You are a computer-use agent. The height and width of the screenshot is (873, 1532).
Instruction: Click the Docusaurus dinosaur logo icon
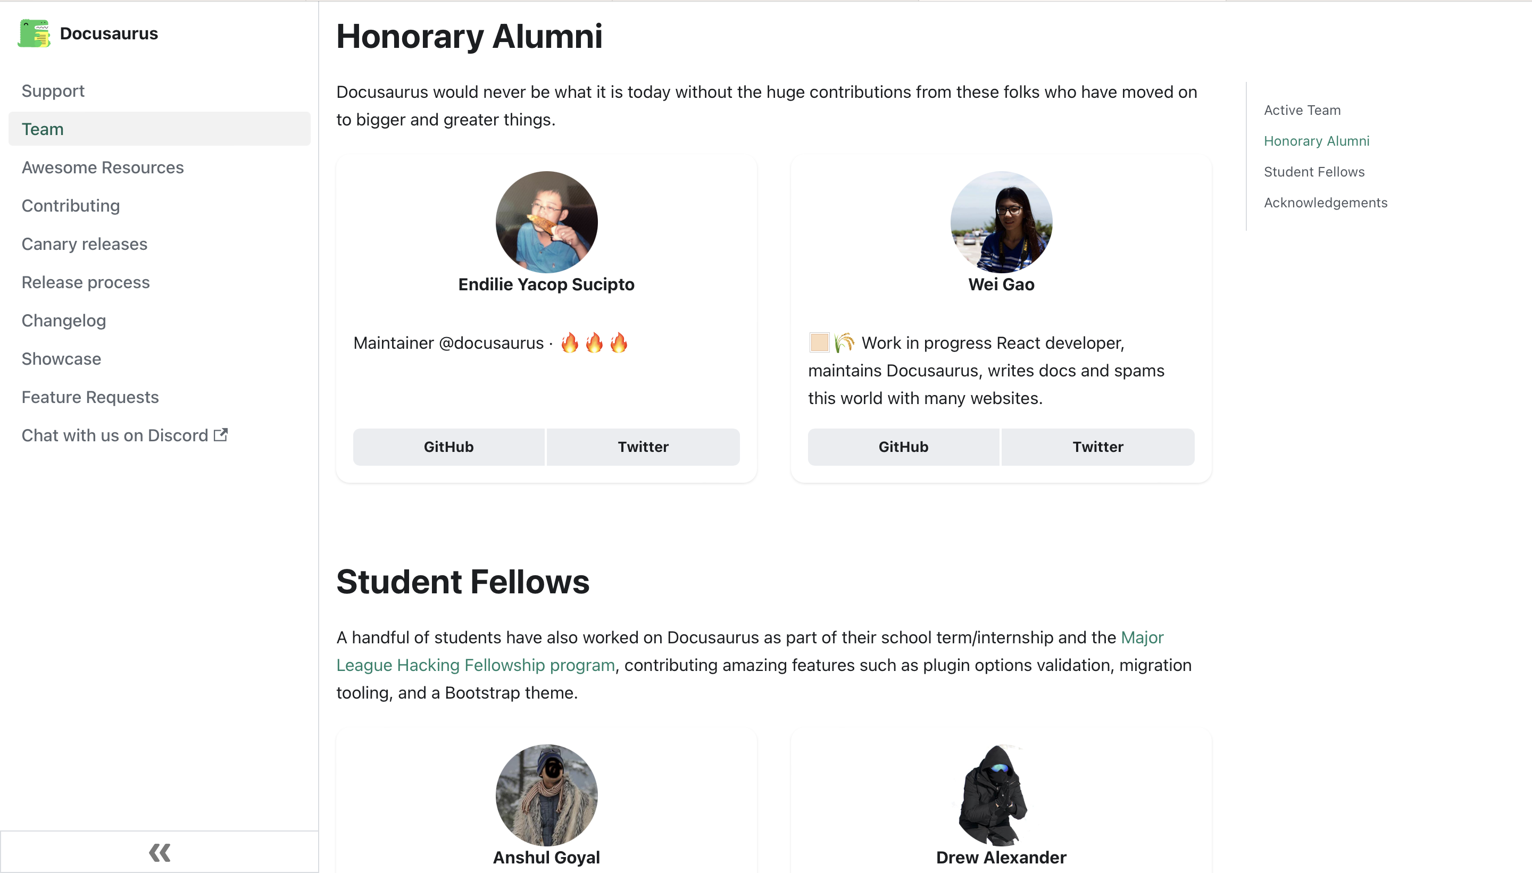34,33
